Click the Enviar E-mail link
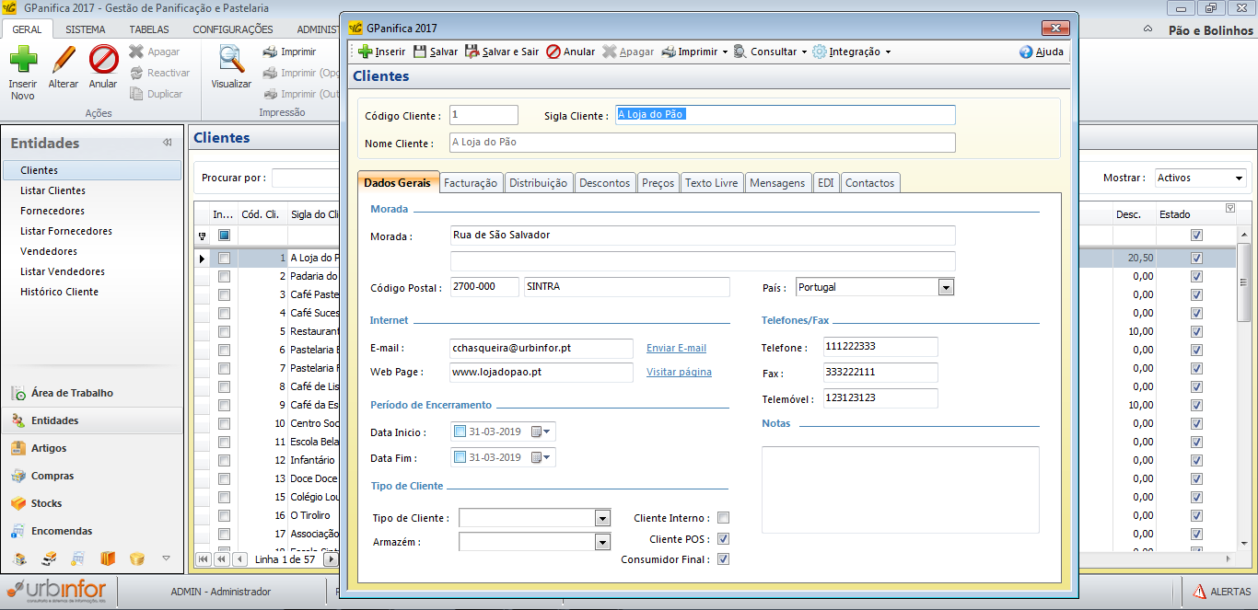Screen dimensions: 1258x610 coord(676,348)
